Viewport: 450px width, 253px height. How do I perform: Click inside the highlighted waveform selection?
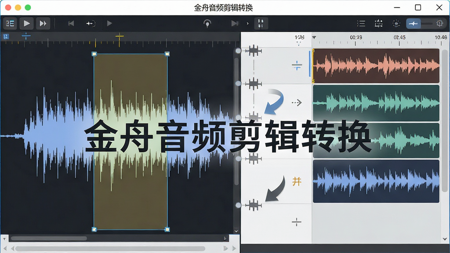[x=131, y=142]
